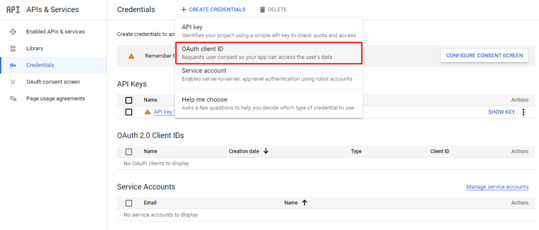Click the Credentials page heading
Viewport: 539px width, 230px height.
click(x=136, y=9)
